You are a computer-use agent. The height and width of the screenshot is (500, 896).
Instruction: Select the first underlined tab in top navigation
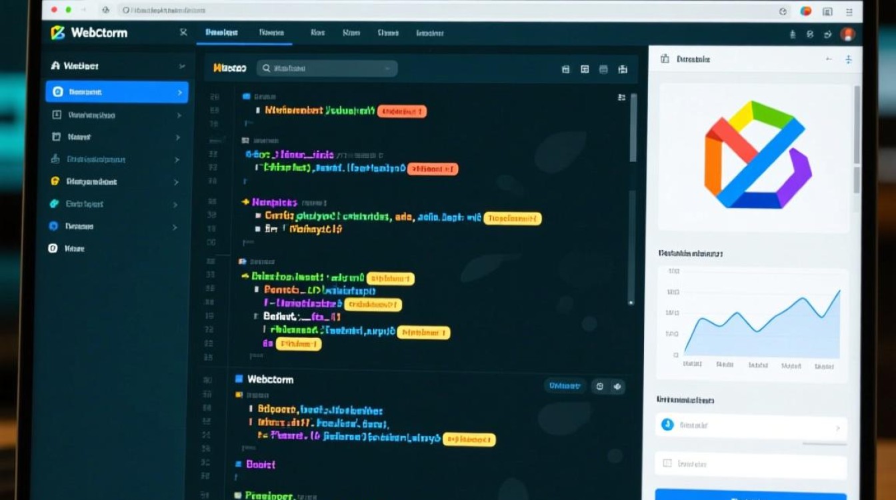221,33
